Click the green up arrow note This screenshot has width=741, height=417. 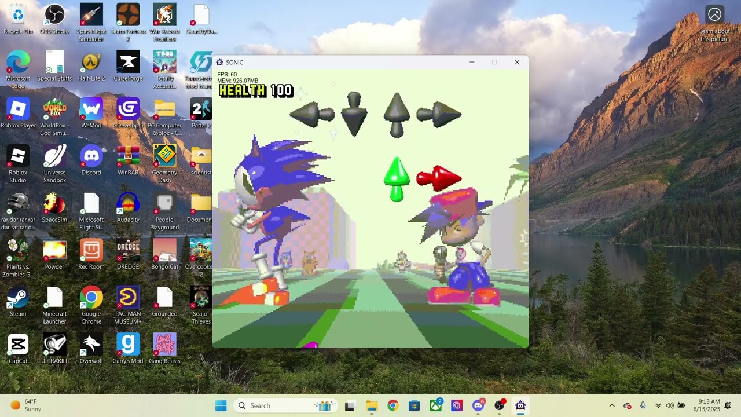(x=397, y=179)
